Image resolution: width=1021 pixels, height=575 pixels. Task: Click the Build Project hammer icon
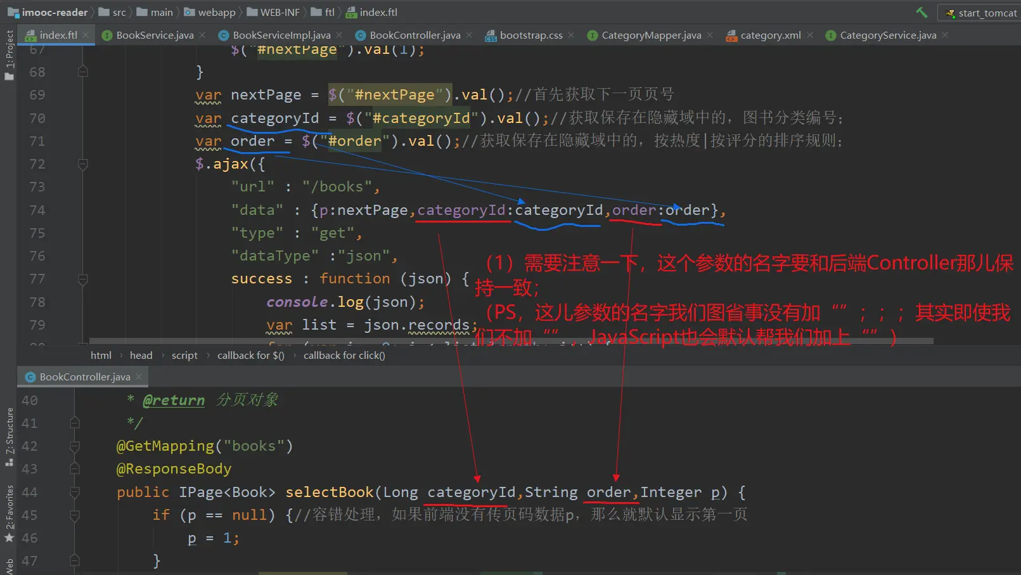[x=921, y=12]
